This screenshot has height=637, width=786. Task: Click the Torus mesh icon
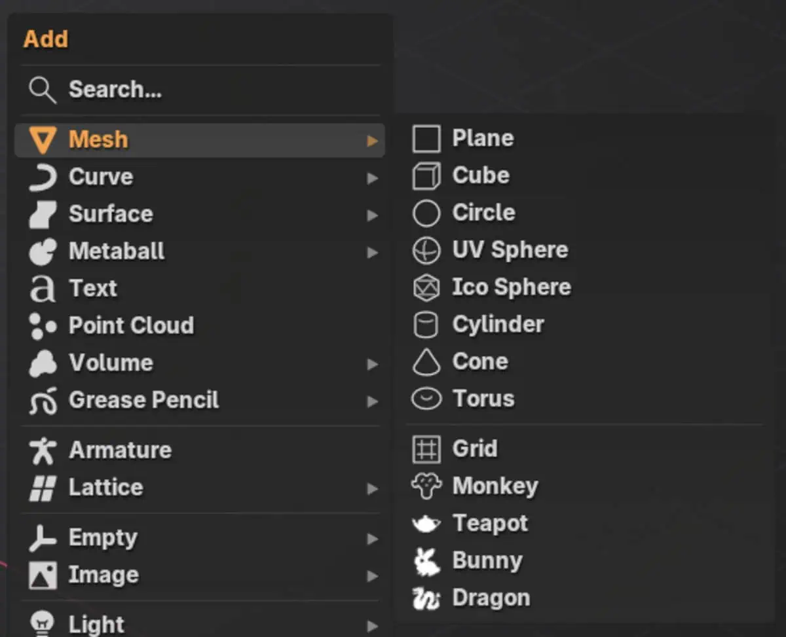[426, 399]
